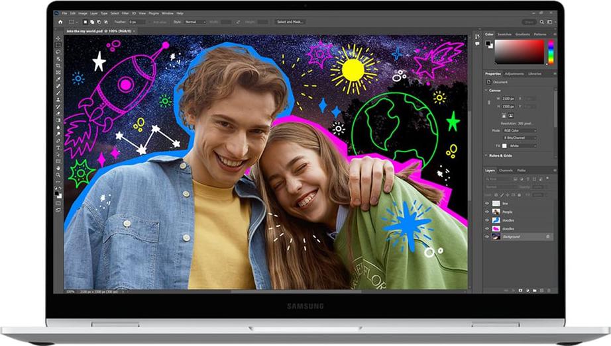
Task: Click the canvas width input field
Action: [x=509, y=99]
